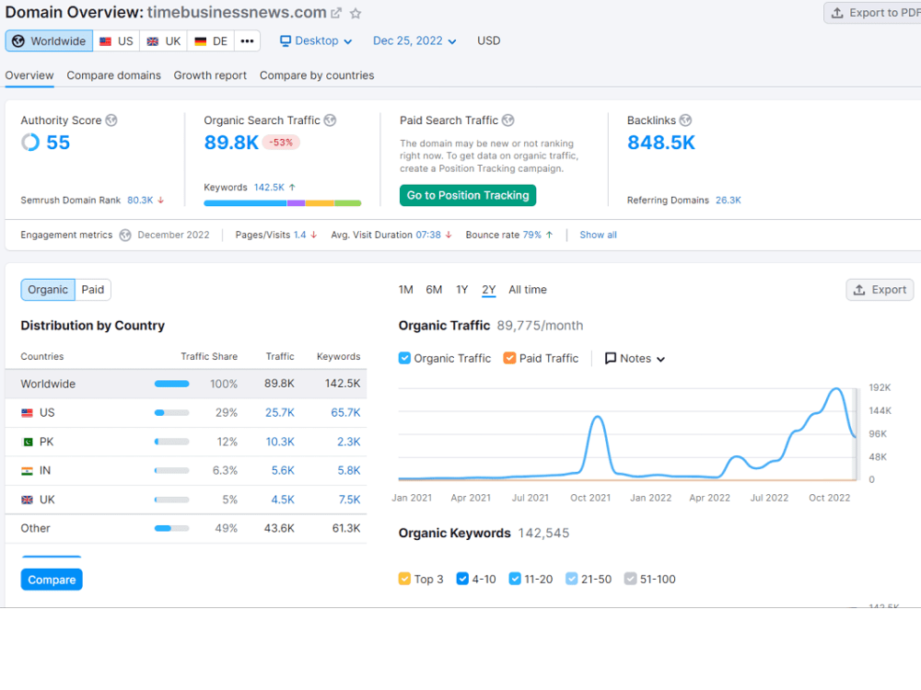Click the Export icon above traffic chart

pos(859,290)
